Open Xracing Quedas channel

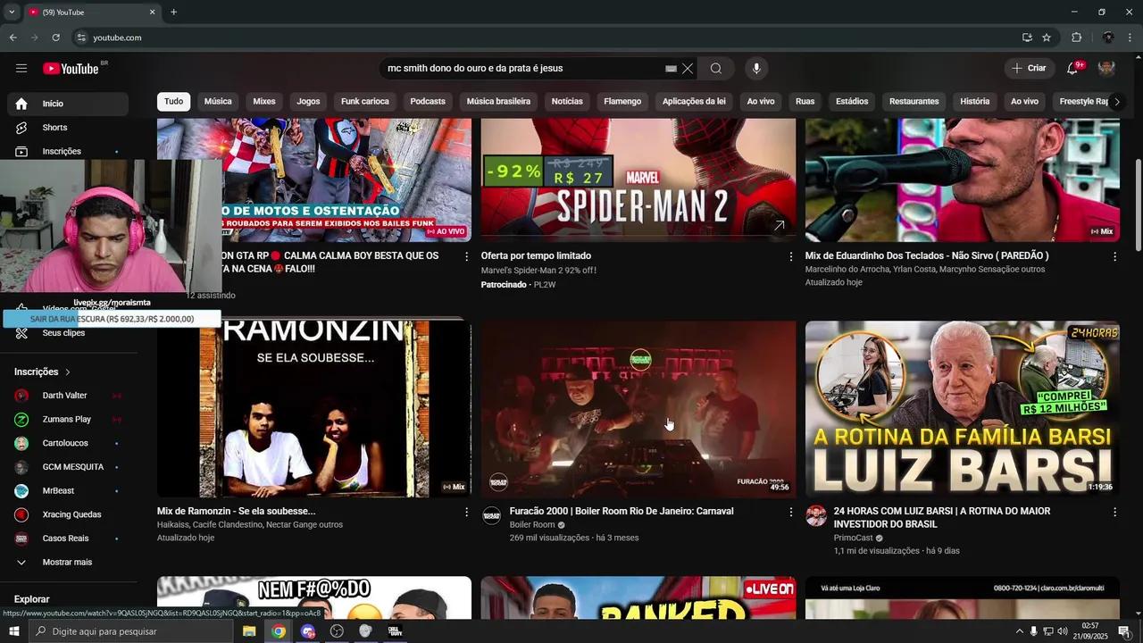coord(68,514)
